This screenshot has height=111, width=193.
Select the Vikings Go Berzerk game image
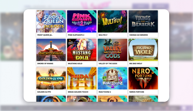click(143, 21)
